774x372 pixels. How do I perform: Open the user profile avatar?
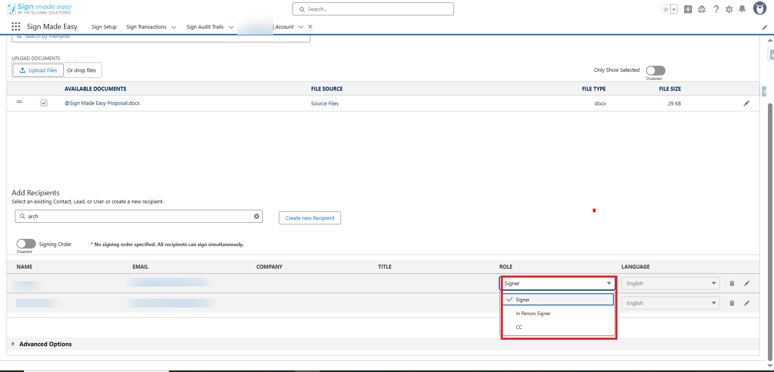[x=760, y=8]
